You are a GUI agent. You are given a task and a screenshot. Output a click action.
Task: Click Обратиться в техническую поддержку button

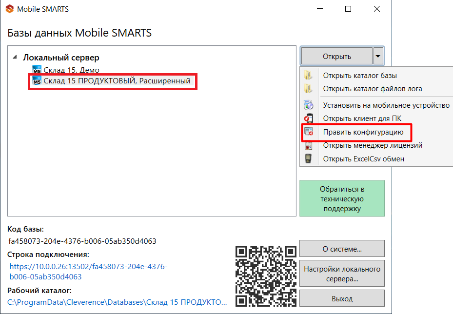[x=342, y=198]
